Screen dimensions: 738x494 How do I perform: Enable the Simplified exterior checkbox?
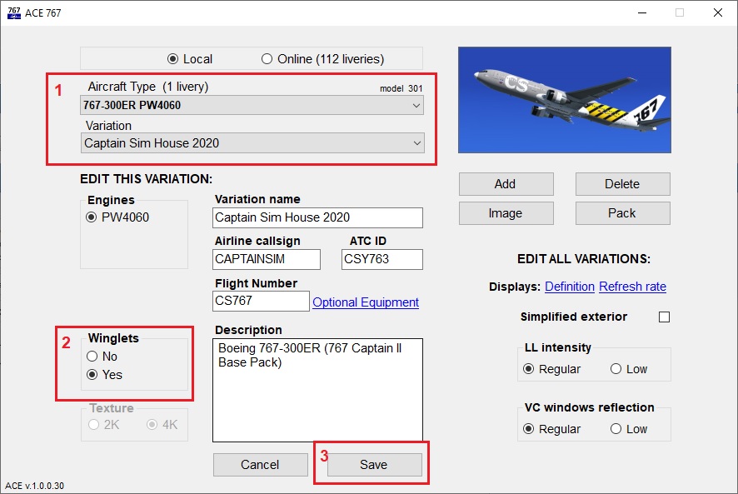pos(664,317)
